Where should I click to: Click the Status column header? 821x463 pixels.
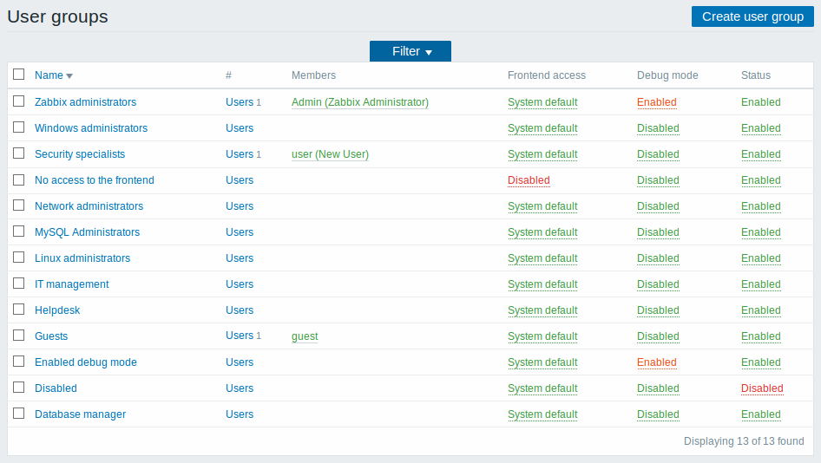point(756,75)
